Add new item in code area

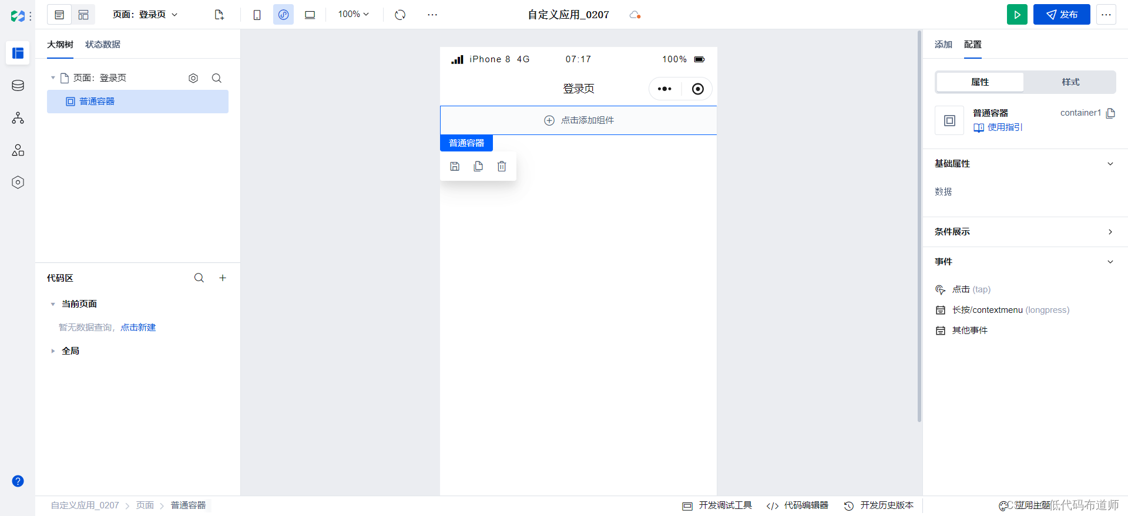click(x=223, y=278)
